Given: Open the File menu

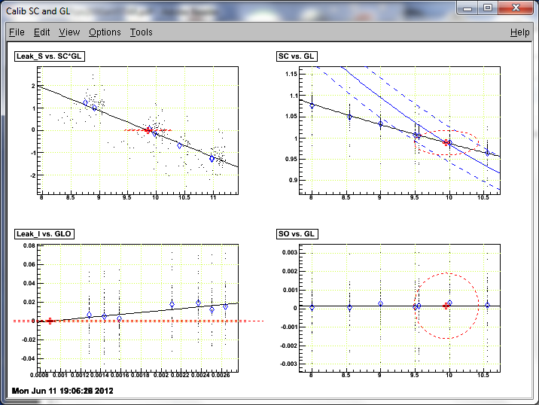Looking at the screenshot, I should (x=17, y=32).
